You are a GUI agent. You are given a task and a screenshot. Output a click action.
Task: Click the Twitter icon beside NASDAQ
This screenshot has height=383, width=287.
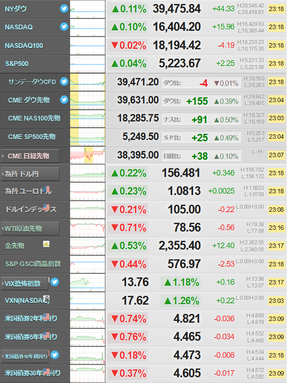tap(64, 26)
